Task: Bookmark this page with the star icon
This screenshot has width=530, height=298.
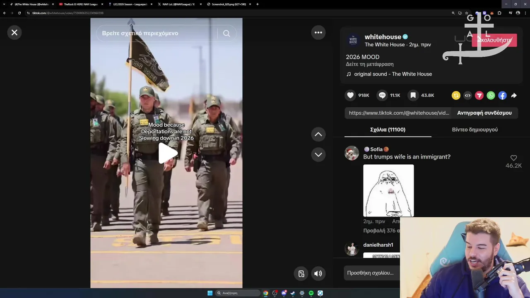Action: [x=467, y=13]
